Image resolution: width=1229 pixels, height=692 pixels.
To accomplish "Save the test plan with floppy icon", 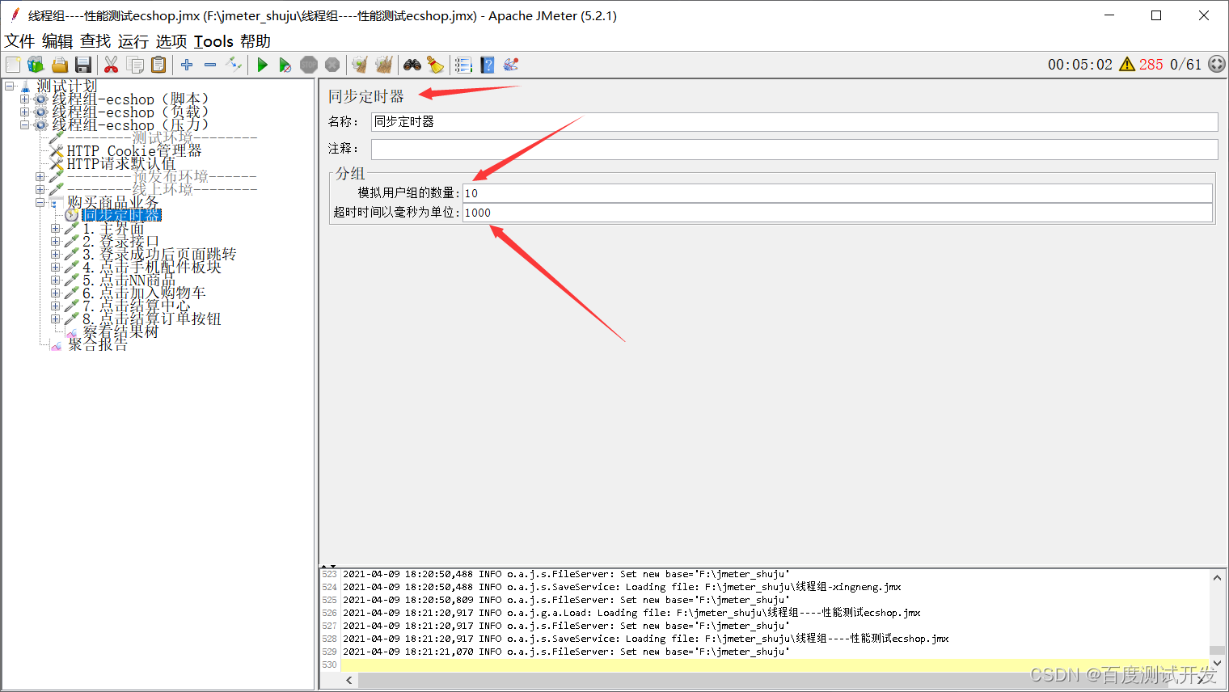I will [82, 65].
